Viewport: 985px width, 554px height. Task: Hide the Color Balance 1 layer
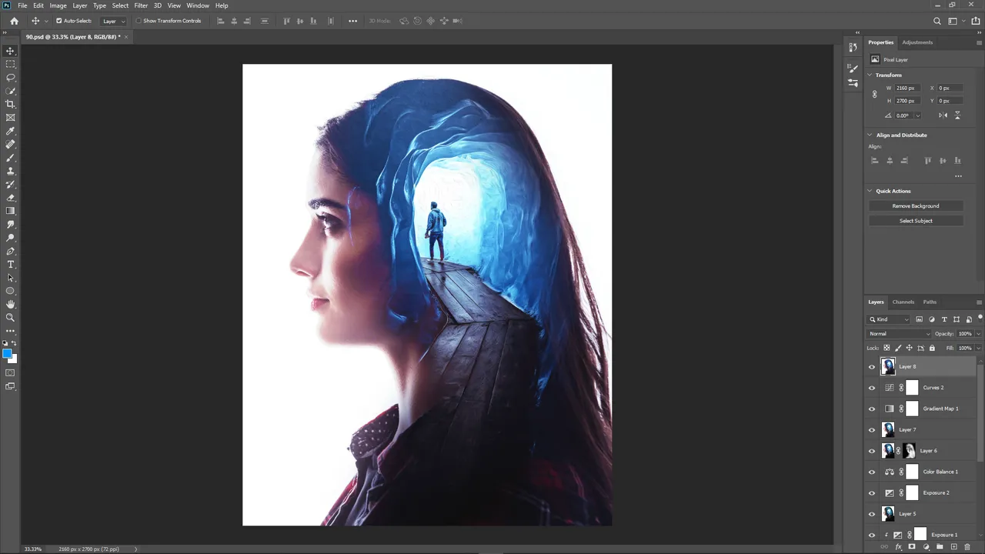point(872,472)
